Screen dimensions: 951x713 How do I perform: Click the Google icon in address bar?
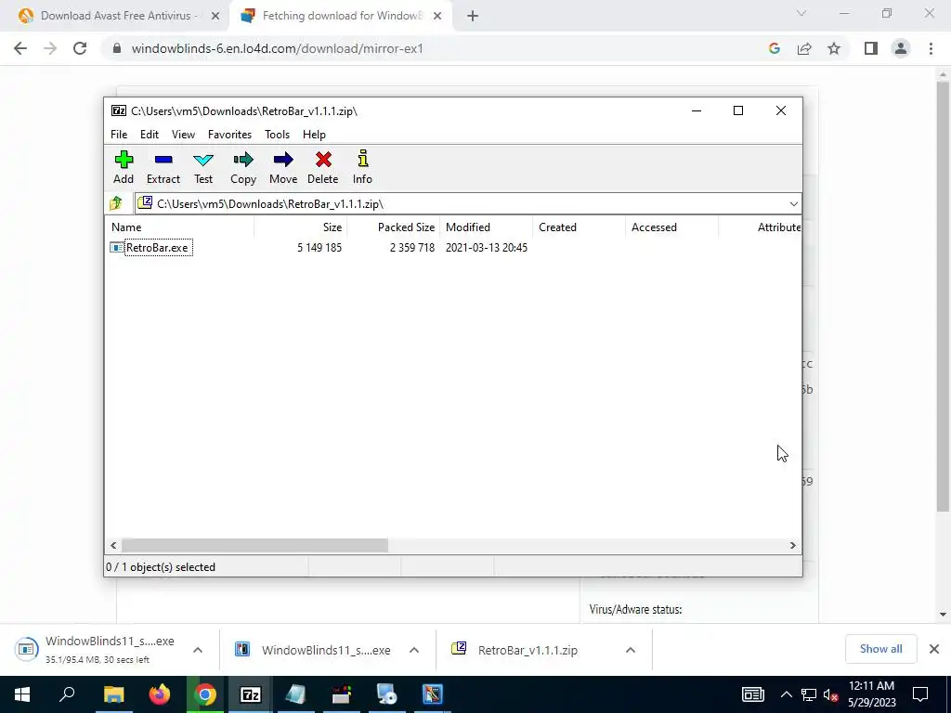click(775, 48)
